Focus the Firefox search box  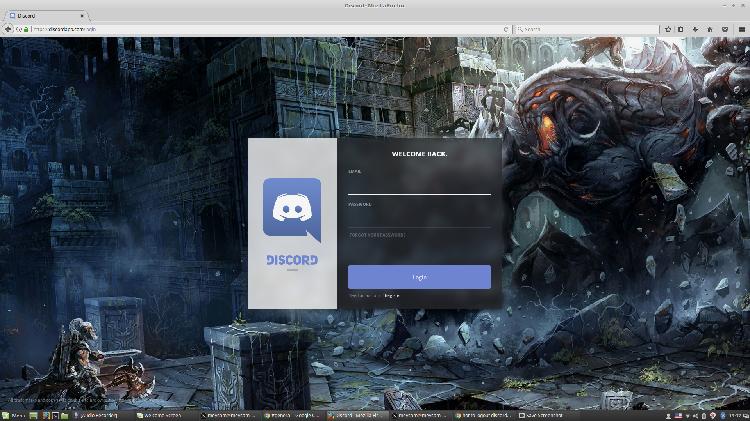[590, 29]
